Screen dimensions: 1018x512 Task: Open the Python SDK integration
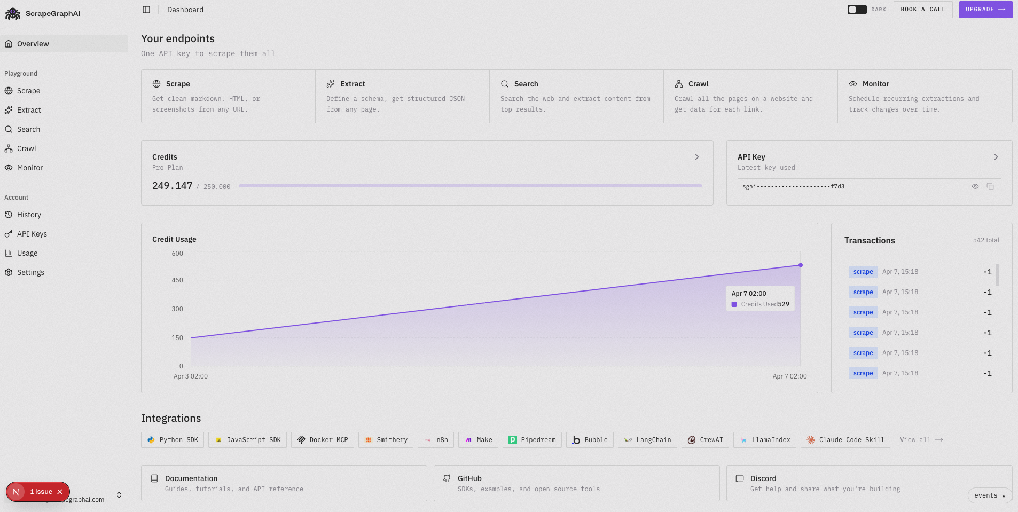click(x=173, y=440)
